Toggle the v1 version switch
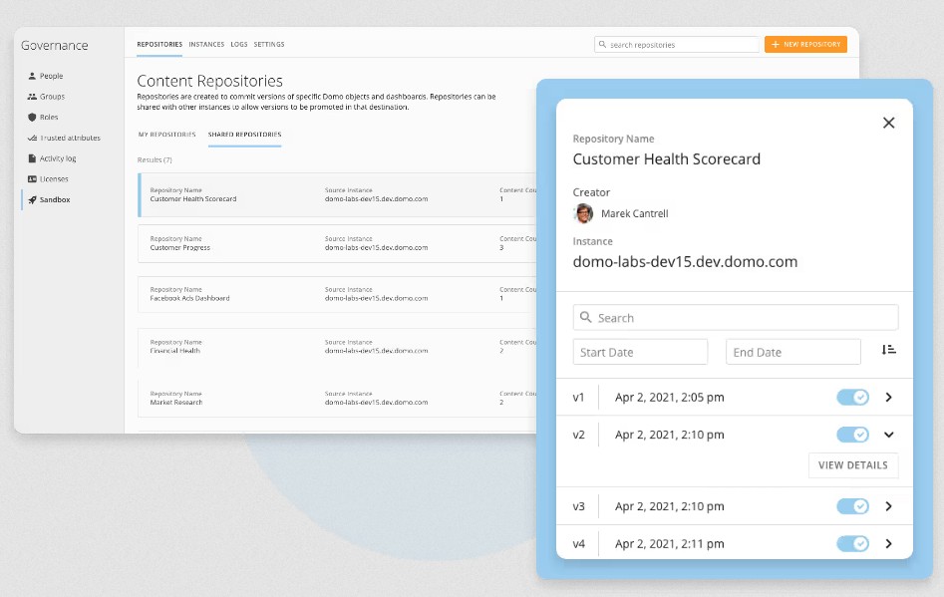The width and height of the screenshot is (944, 597). point(852,398)
